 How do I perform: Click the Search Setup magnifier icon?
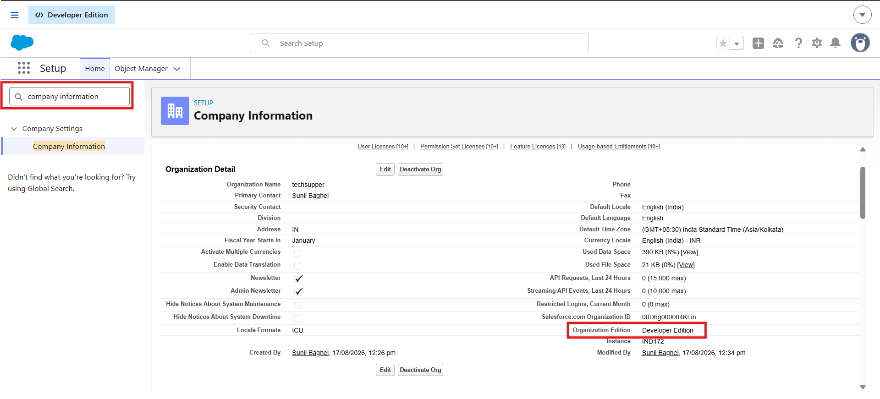(x=266, y=43)
